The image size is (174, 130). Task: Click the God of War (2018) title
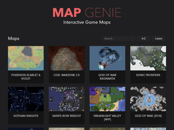[148, 116]
